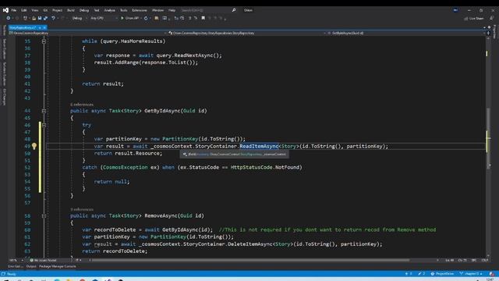
Task: Click the HttpStatusCode.NotFound text
Action: pos(266,167)
